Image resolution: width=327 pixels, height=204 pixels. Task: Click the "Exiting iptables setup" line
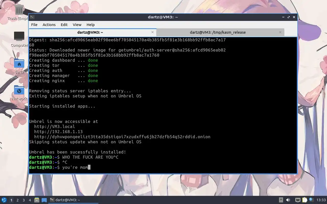tap(85, 96)
